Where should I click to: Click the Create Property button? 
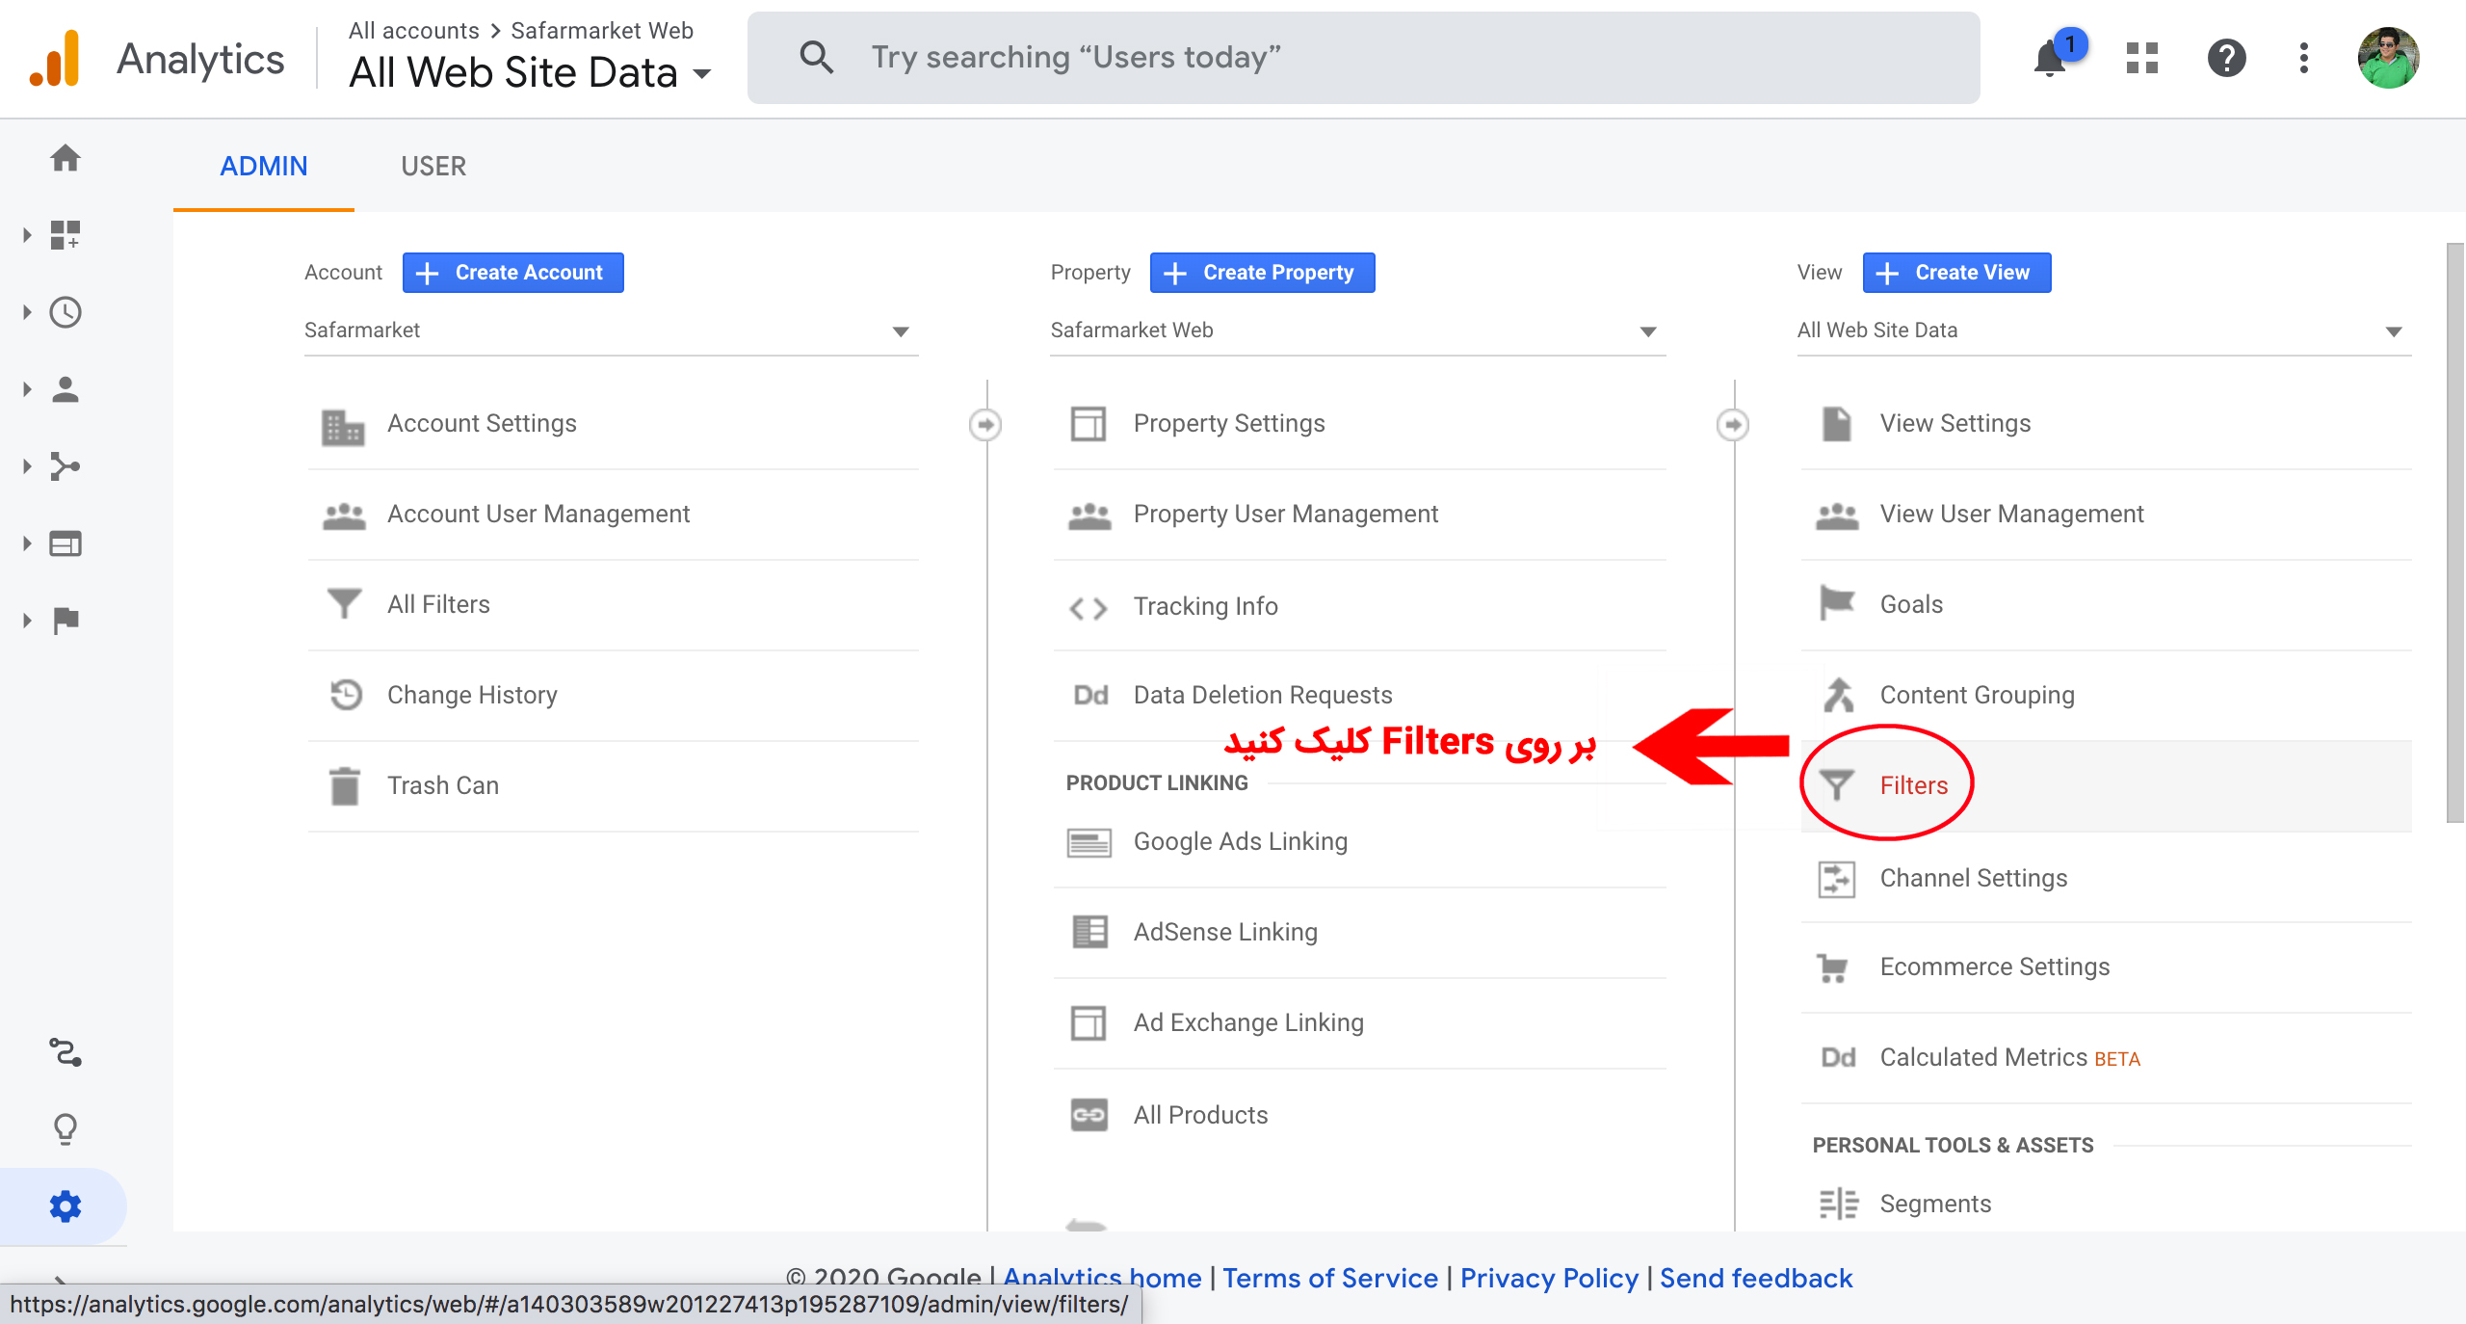pyautogui.click(x=1262, y=273)
